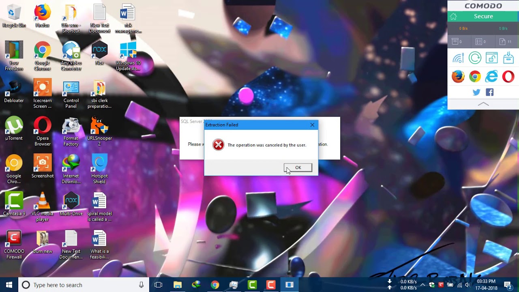Focus the taskbar search box
519x292 pixels.
pyautogui.click(x=84, y=285)
